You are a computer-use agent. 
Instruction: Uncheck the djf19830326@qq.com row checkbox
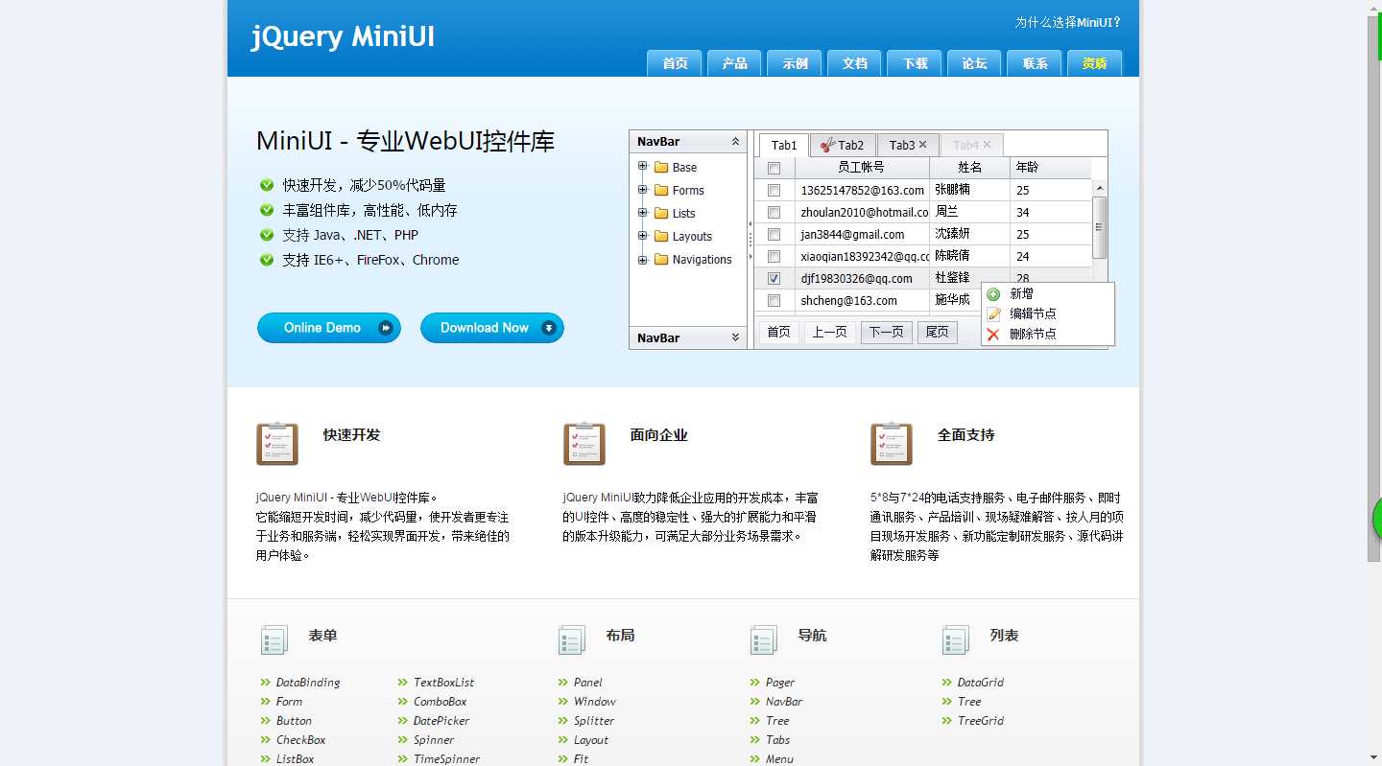[774, 278]
